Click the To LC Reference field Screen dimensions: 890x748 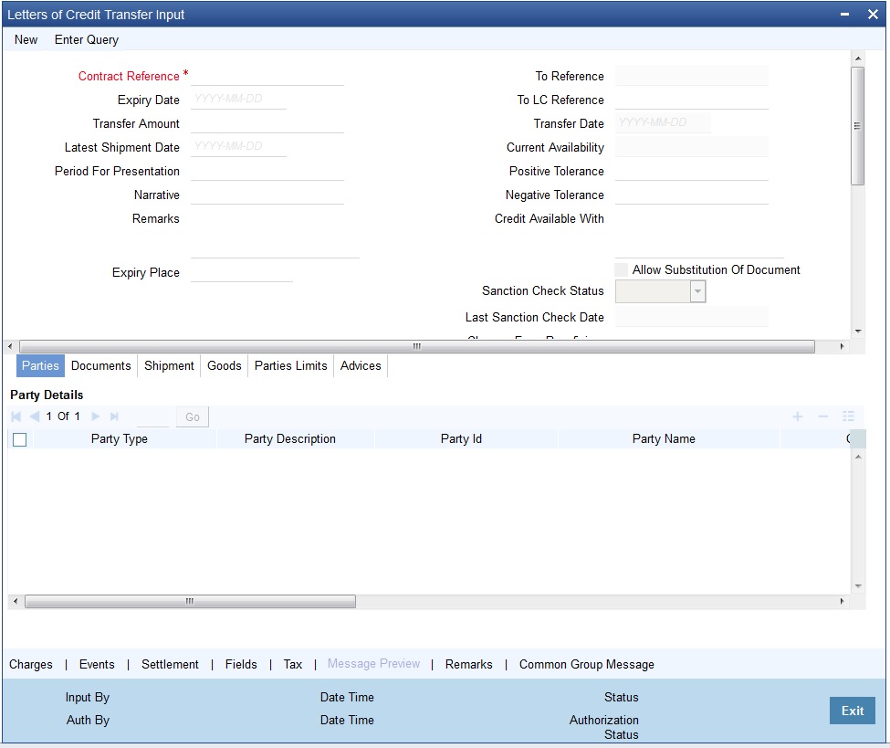pyautogui.click(x=691, y=100)
